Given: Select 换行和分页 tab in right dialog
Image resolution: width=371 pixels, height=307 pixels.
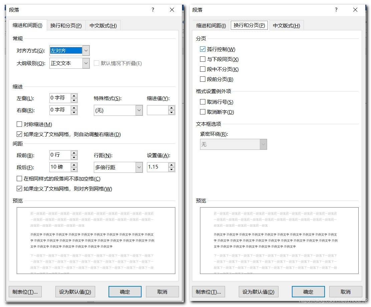Looking at the screenshot, I should (249, 25).
